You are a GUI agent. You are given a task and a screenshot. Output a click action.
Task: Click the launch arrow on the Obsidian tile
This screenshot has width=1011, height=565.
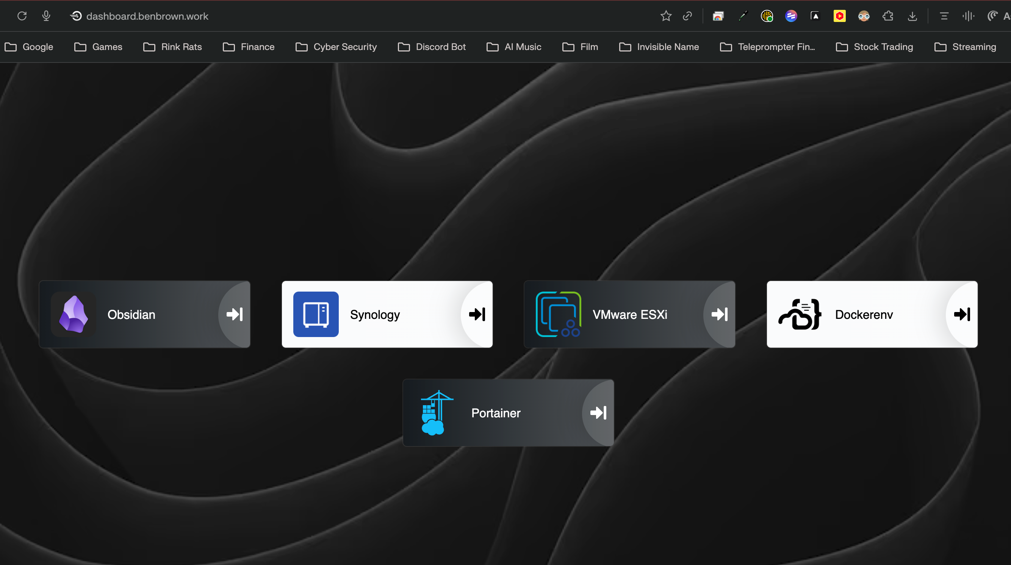tap(234, 314)
